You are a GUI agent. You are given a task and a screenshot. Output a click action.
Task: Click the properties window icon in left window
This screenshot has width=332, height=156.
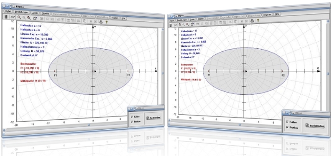click(36, 18)
